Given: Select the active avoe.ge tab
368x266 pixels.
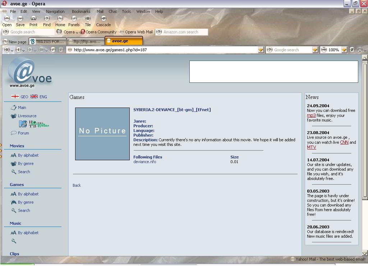Looking at the screenshot, I should [x=124, y=41].
